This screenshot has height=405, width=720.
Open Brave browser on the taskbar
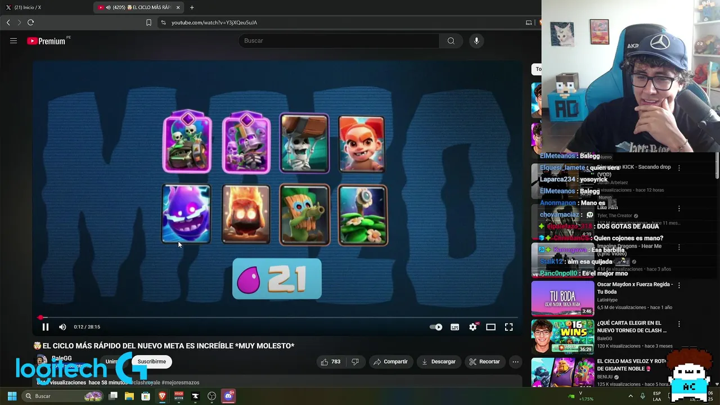[x=163, y=396]
